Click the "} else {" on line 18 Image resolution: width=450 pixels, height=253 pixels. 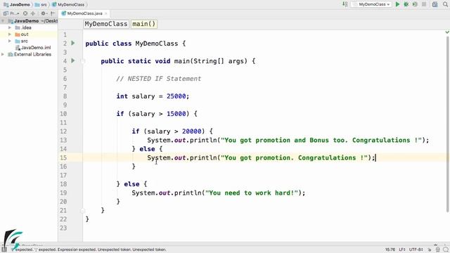pyautogui.click(x=131, y=184)
